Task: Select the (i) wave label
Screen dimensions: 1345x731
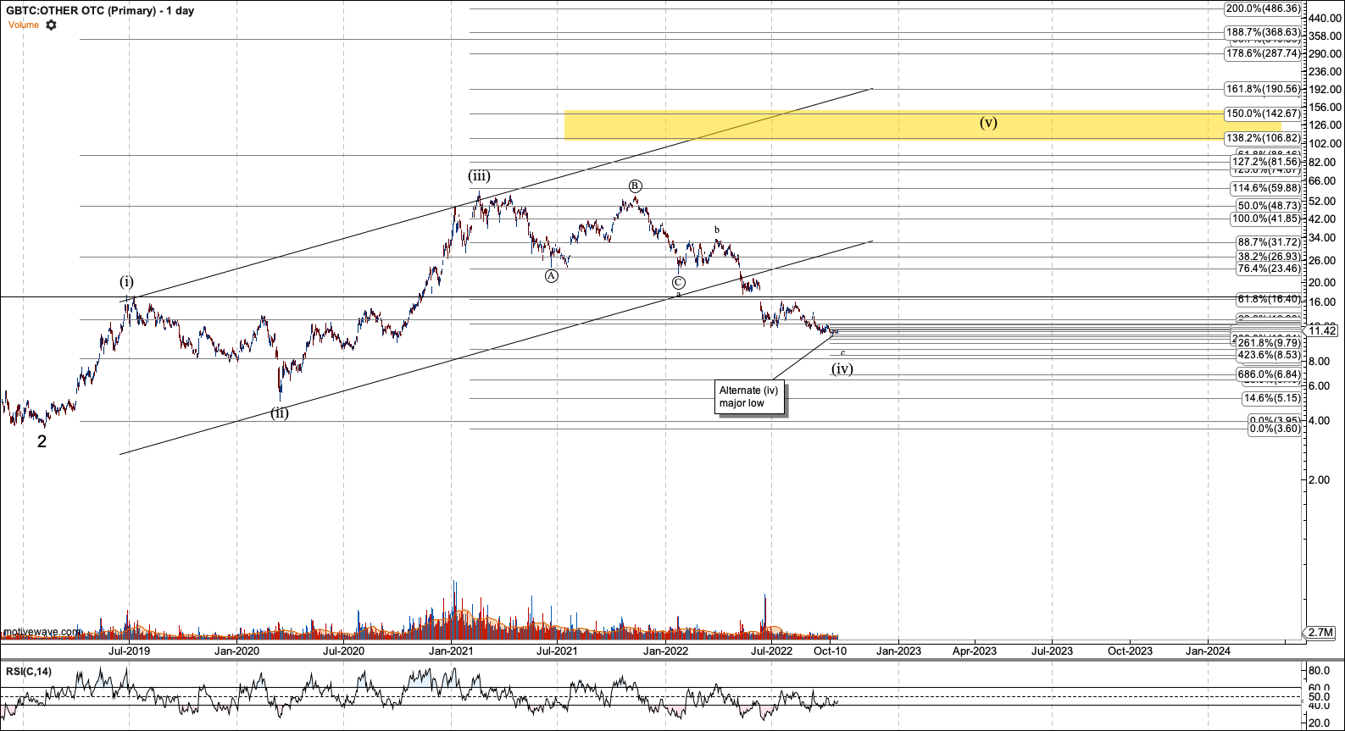Action: click(126, 282)
